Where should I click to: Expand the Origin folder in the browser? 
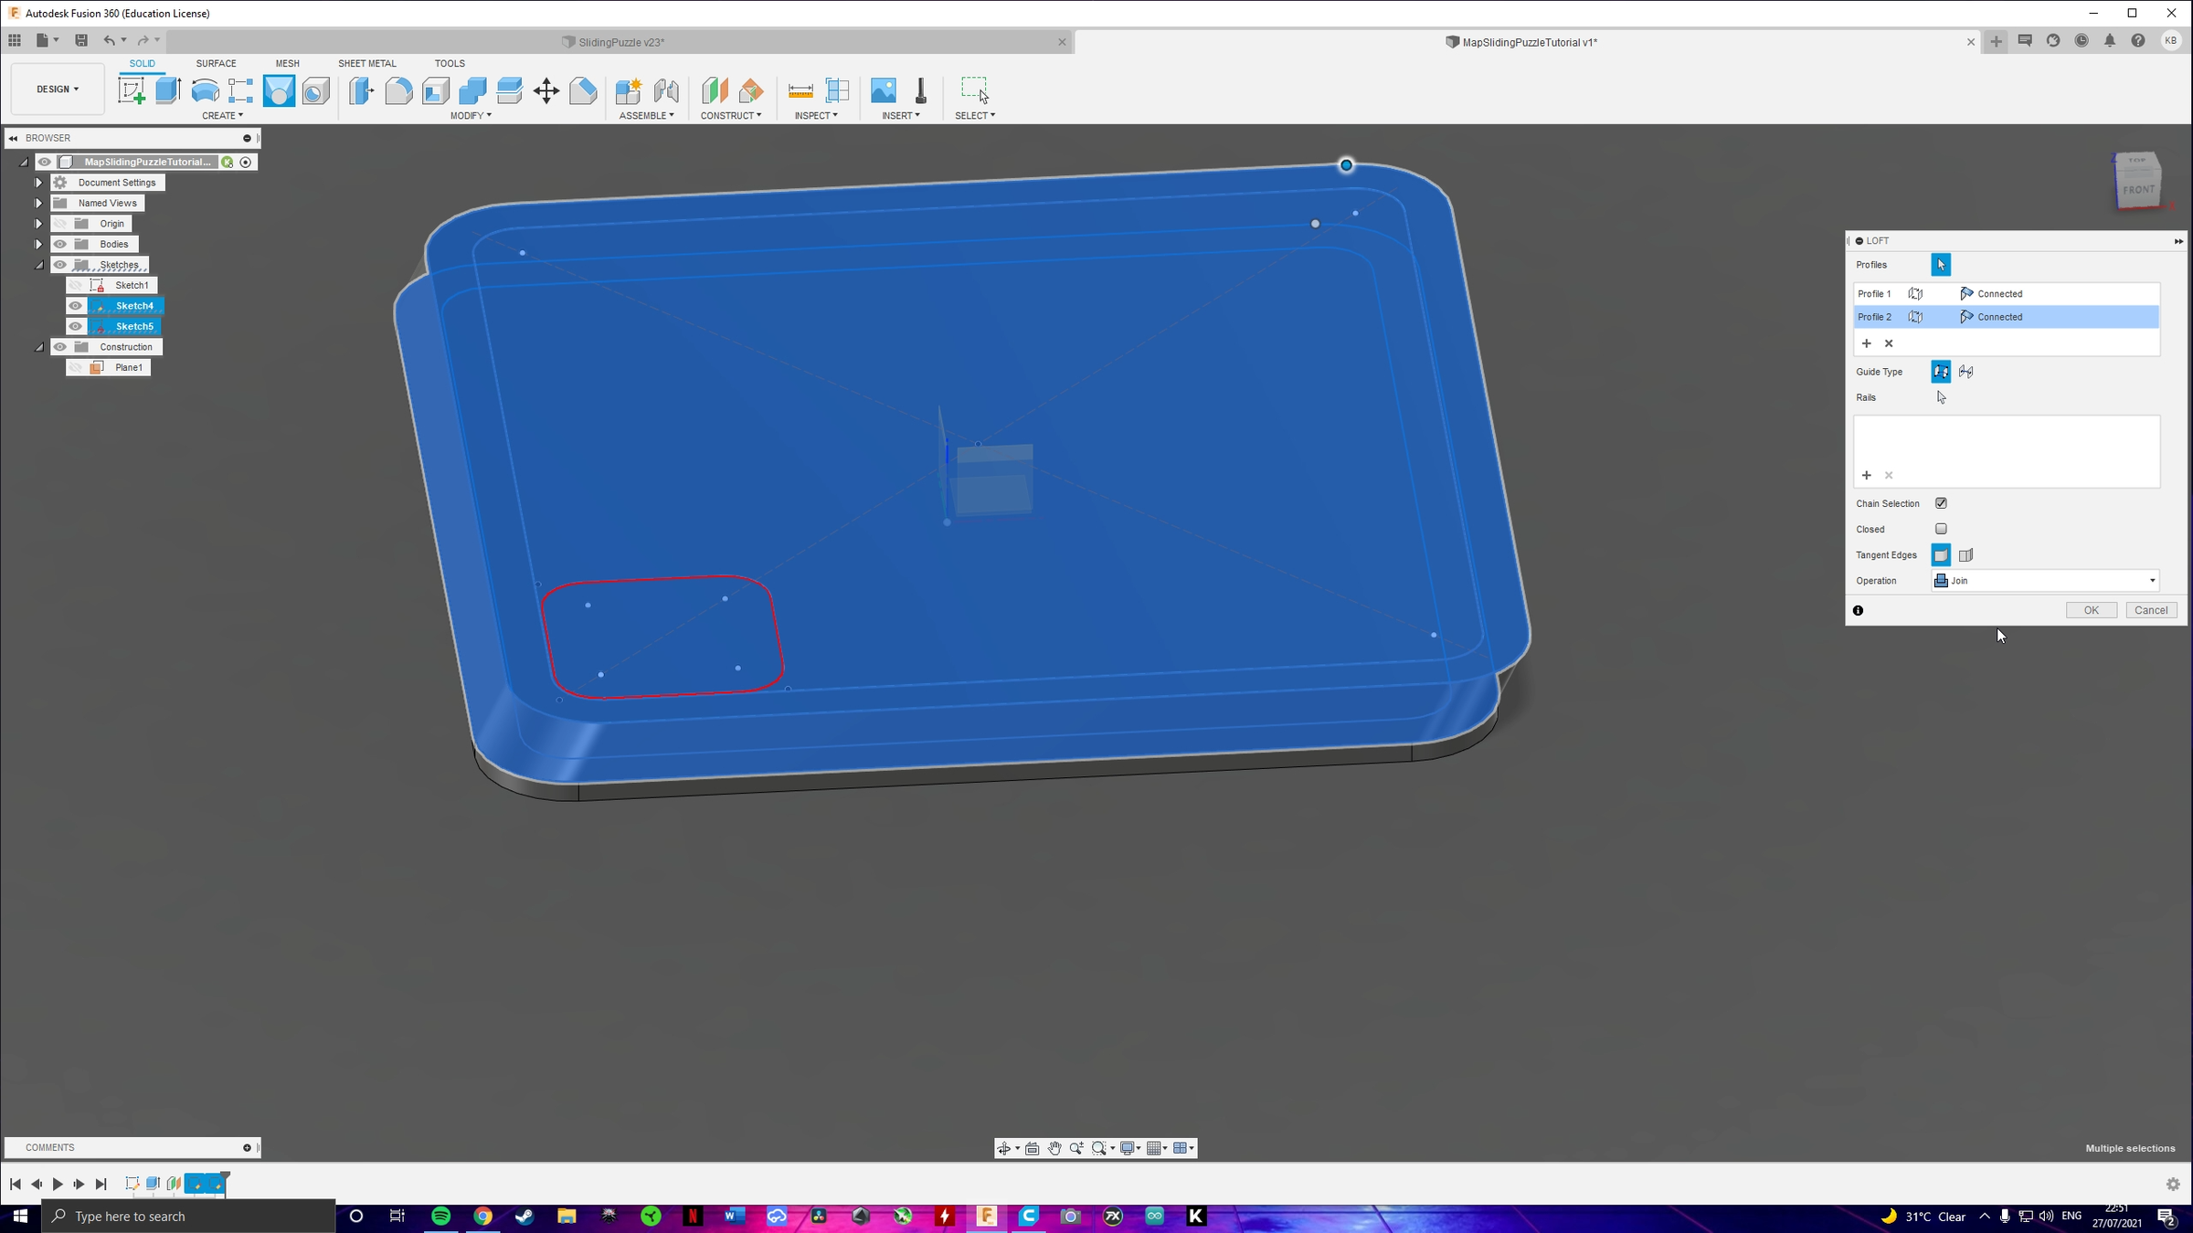click(38, 223)
